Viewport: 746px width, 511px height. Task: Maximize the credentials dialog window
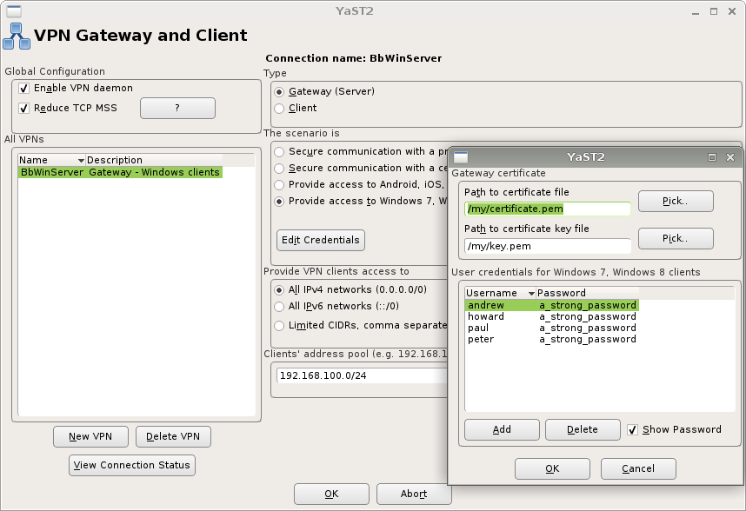coord(712,157)
